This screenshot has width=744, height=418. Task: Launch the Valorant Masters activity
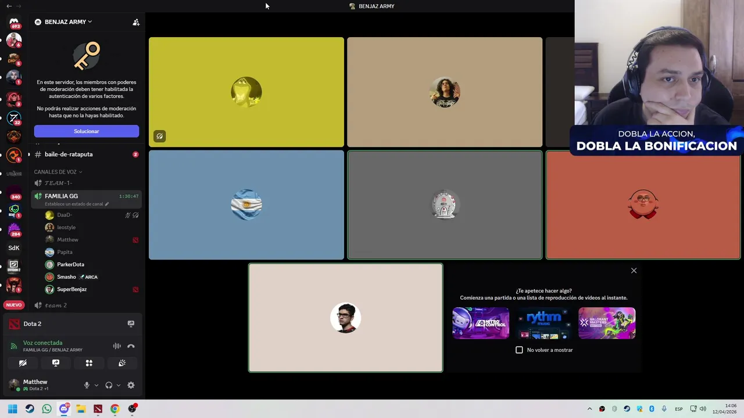[x=607, y=323]
